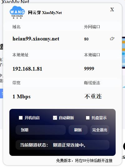The image size is (125, 168).
Task: Click the 本地端口 label
Action: [x=92, y=55]
